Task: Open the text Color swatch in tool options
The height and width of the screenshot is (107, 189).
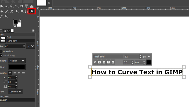Action: [x=17, y=67]
